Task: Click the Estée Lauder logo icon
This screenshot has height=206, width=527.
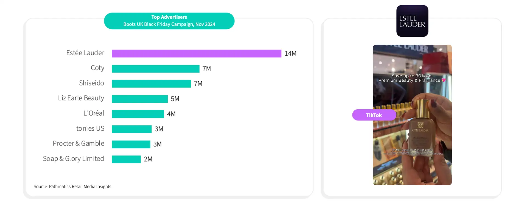Action: (412, 21)
